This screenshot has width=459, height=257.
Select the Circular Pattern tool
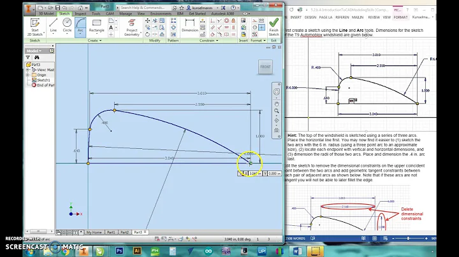coord(173,27)
